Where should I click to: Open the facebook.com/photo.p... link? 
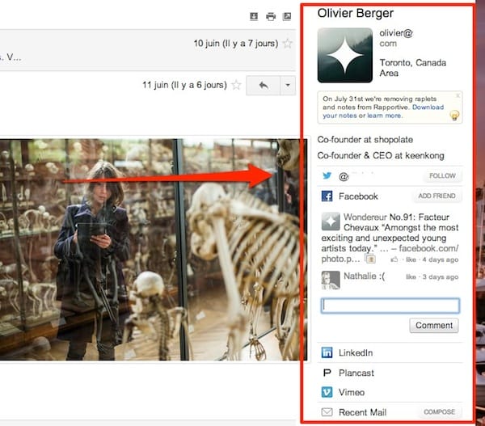390,254
